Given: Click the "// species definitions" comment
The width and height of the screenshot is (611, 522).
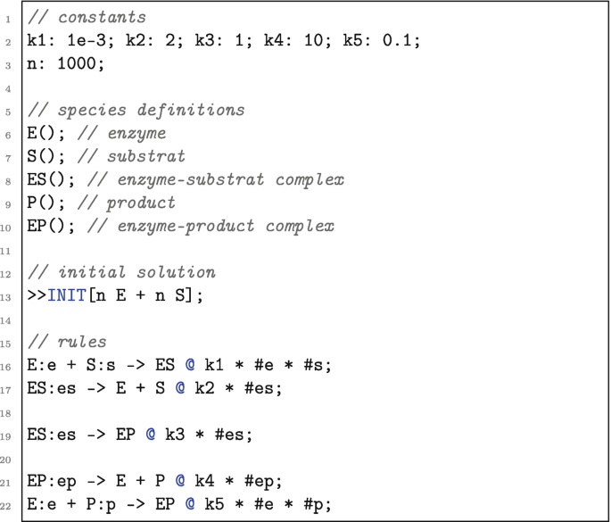Looking at the screenshot, I should pos(136,111).
